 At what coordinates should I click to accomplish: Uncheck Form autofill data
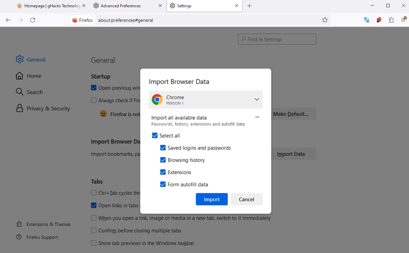tap(163, 184)
